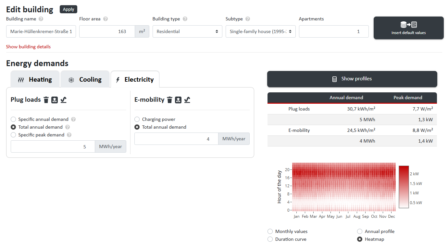
Task: Click the Apply button
Action: point(68,9)
